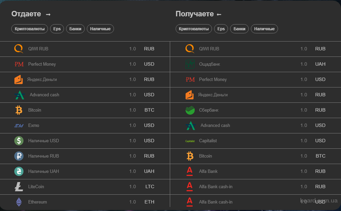
Task: Click the red Alfa Bank logo icon
Action: click(x=190, y=172)
